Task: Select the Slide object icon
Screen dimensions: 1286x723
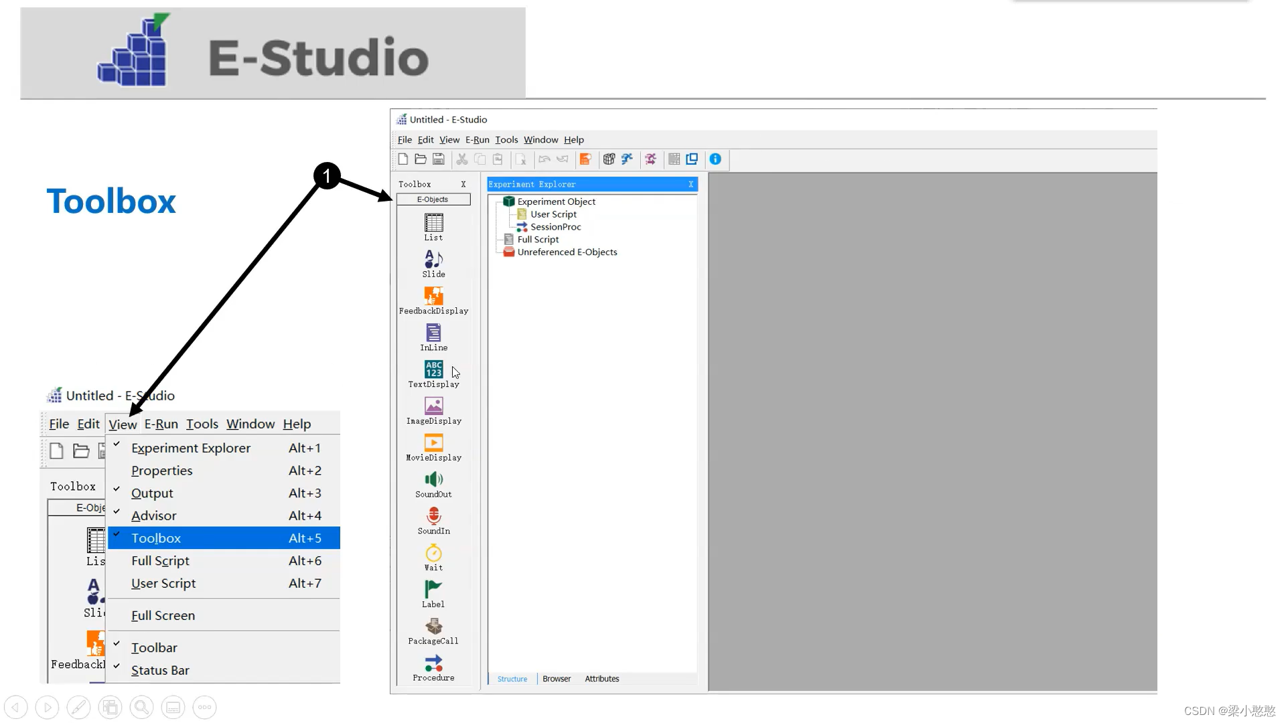Action: (x=433, y=259)
